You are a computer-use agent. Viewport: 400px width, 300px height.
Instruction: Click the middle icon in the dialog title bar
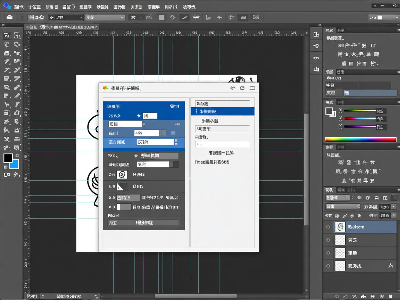(x=242, y=88)
